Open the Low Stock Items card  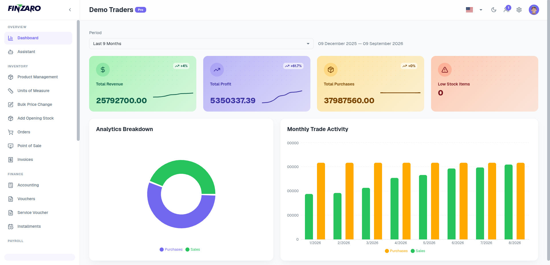(485, 84)
